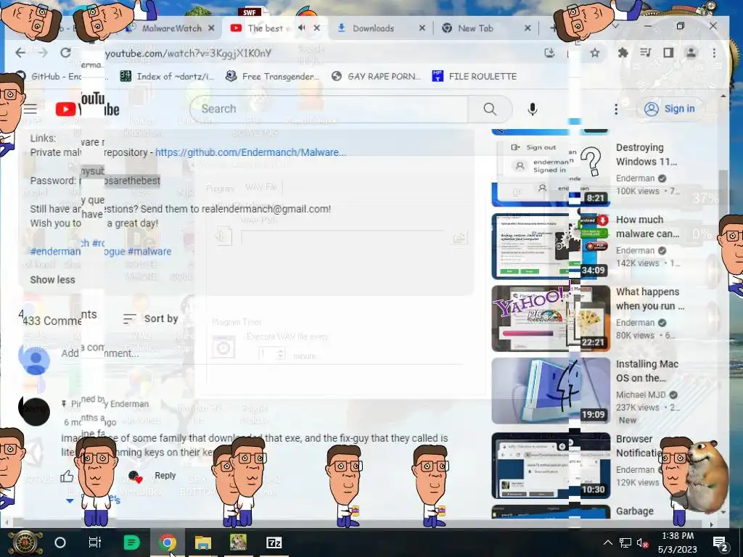
Task: Bookmark this page with the star icon
Action: coord(595,53)
